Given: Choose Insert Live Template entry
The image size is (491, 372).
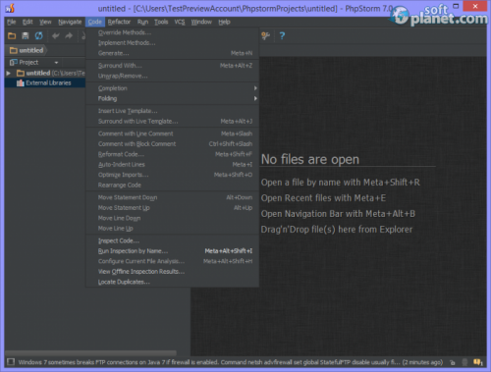Looking at the screenshot, I should click(x=173, y=111).
